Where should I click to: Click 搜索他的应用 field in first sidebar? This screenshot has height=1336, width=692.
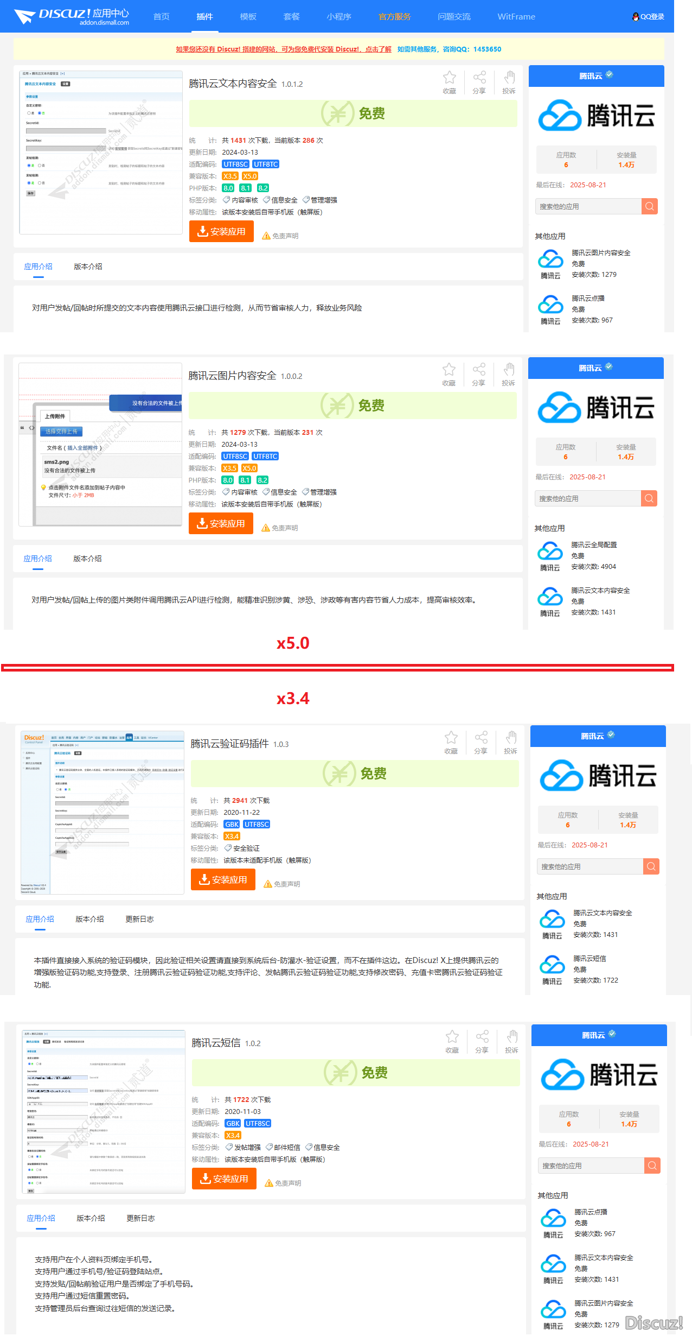pos(588,206)
